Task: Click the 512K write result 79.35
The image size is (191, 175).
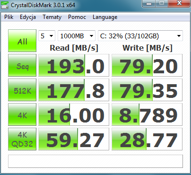Action: pyautogui.click(x=147, y=90)
